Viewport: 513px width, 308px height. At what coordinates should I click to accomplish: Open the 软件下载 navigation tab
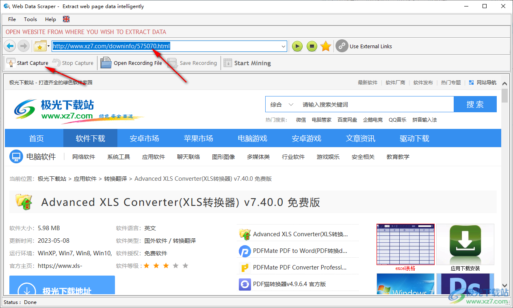(x=91, y=138)
